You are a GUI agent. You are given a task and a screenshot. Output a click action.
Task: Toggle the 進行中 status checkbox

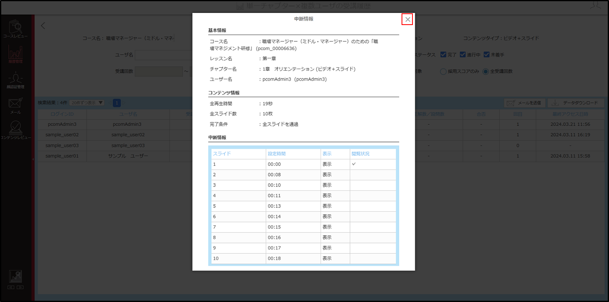tap(463, 55)
